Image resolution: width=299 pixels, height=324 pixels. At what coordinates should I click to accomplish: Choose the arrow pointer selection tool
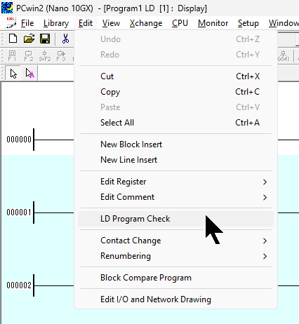coord(13,74)
